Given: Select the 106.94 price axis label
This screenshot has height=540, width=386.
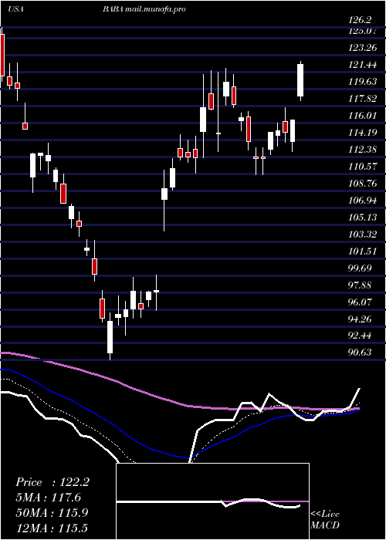Looking at the screenshot, I should point(362,200).
